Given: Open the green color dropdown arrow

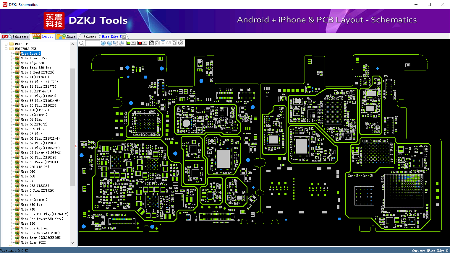Looking at the screenshot, I should coord(133,43).
